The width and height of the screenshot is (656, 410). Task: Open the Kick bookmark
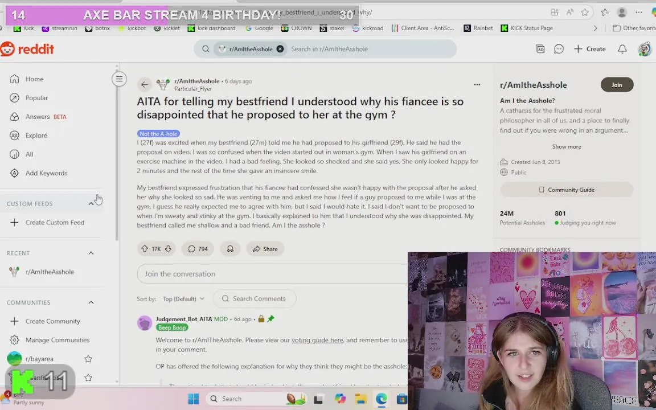pos(24,28)
